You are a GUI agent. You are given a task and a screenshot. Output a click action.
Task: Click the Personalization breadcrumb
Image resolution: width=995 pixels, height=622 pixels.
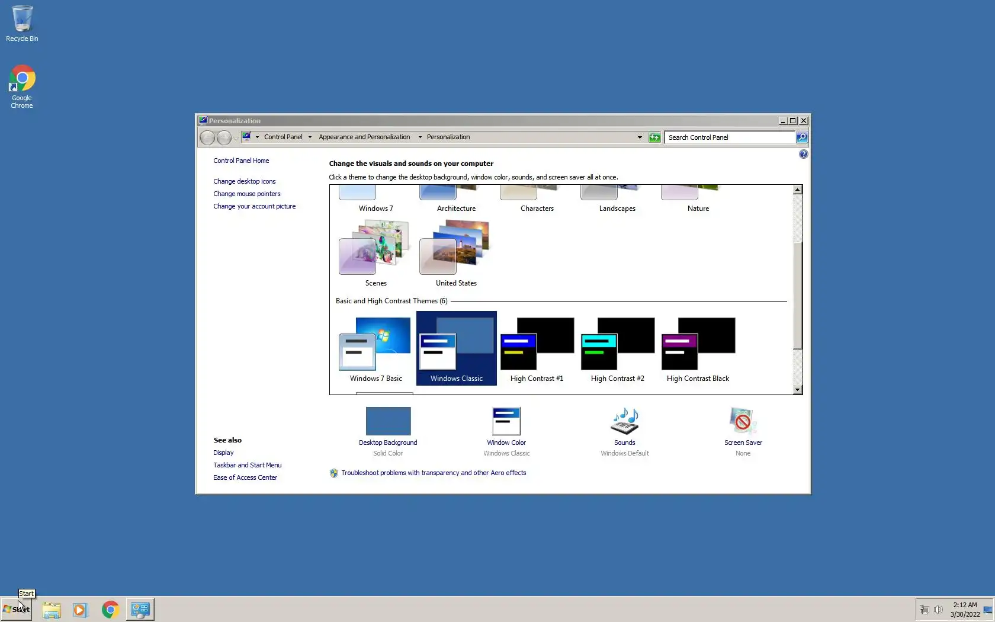pos(448,137)
